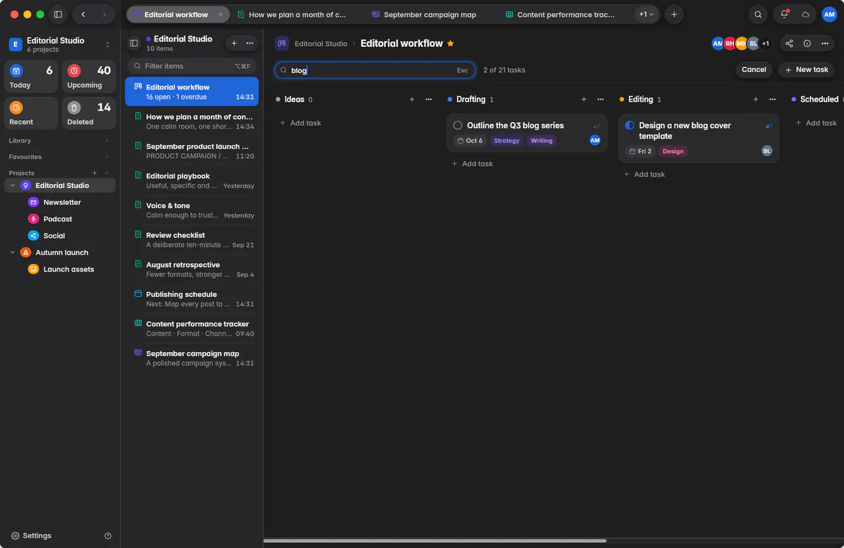844x548 pixels.
Task: Open the board header more options menu
Action: pyautogui.click(x=825, y=44)
